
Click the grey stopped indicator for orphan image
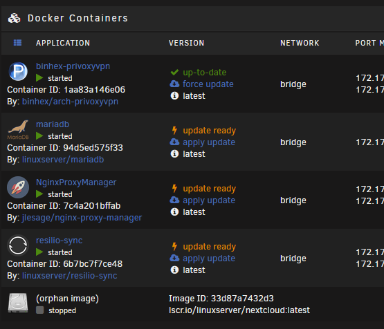[40, 310]
